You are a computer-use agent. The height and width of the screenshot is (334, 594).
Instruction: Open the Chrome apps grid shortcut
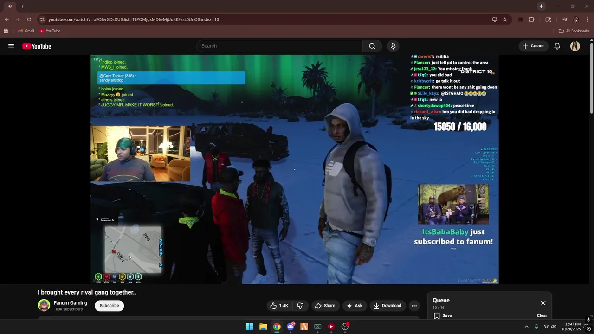click(6, 31)
